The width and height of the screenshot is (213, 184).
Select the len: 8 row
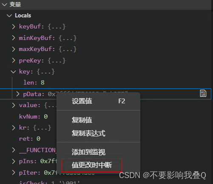pyautogui.click(x=105, y=82)
